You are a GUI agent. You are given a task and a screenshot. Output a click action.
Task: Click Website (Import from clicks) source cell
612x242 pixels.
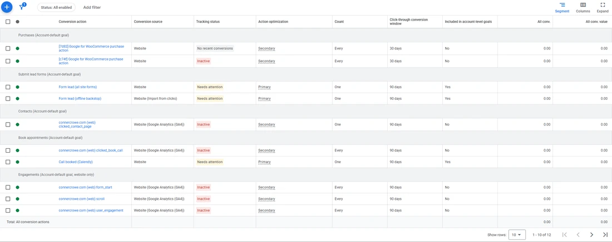click(x=155, y=99)
